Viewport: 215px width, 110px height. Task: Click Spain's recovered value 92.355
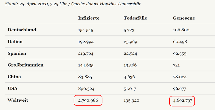click(180, 54)
